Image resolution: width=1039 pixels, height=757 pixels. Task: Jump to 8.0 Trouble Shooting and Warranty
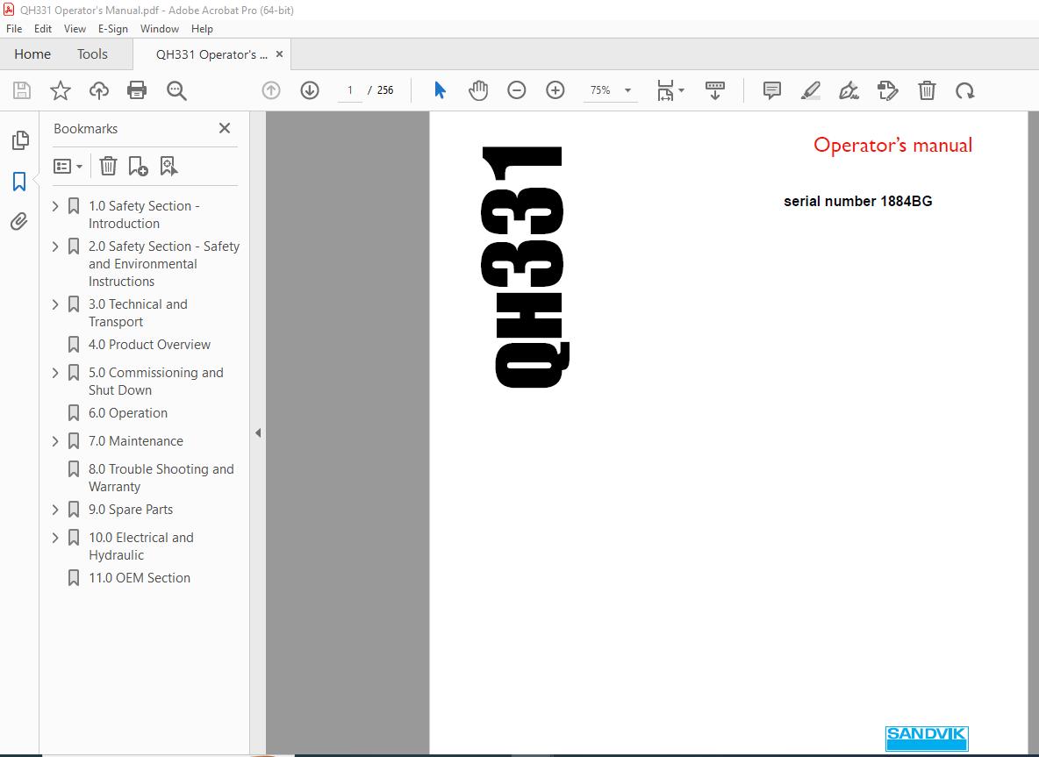tap(161, 477)
